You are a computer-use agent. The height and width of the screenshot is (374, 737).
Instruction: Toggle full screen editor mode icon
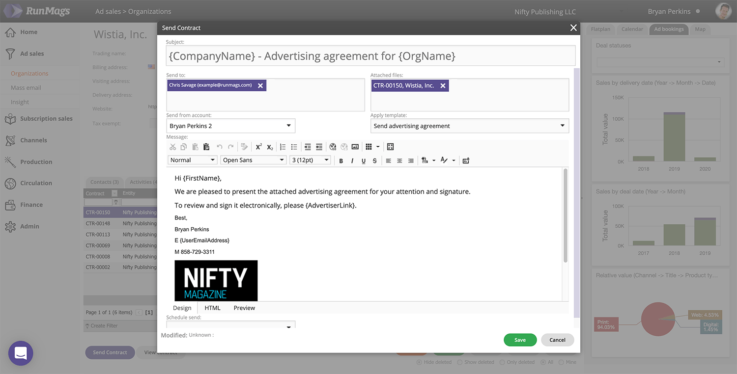pos(390,147)
